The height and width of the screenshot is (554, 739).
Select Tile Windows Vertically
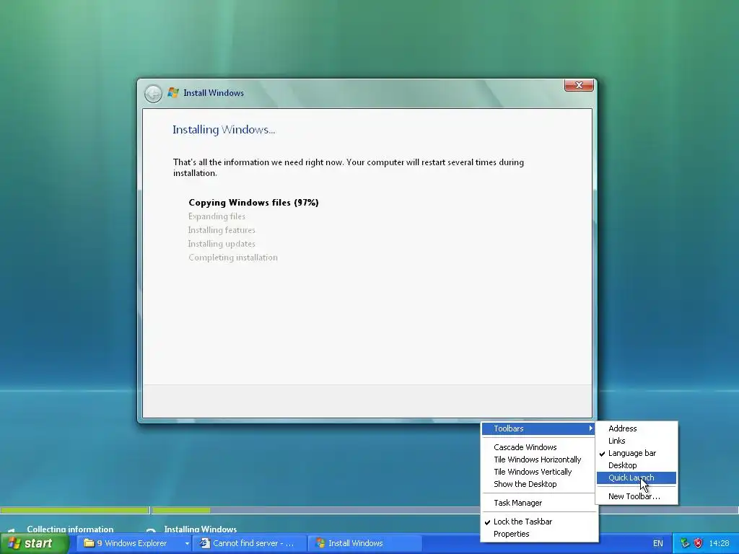(x=538, y=472)
